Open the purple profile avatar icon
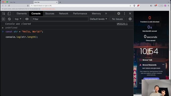Image resolution: width=171 pixels, height=96 pixels. 165,6
